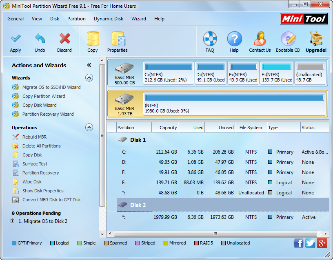This screenshot has height=260, width=333.
Task: Select the C:(NTFS) 212.6 GB partition block
Action: point(169,73)
